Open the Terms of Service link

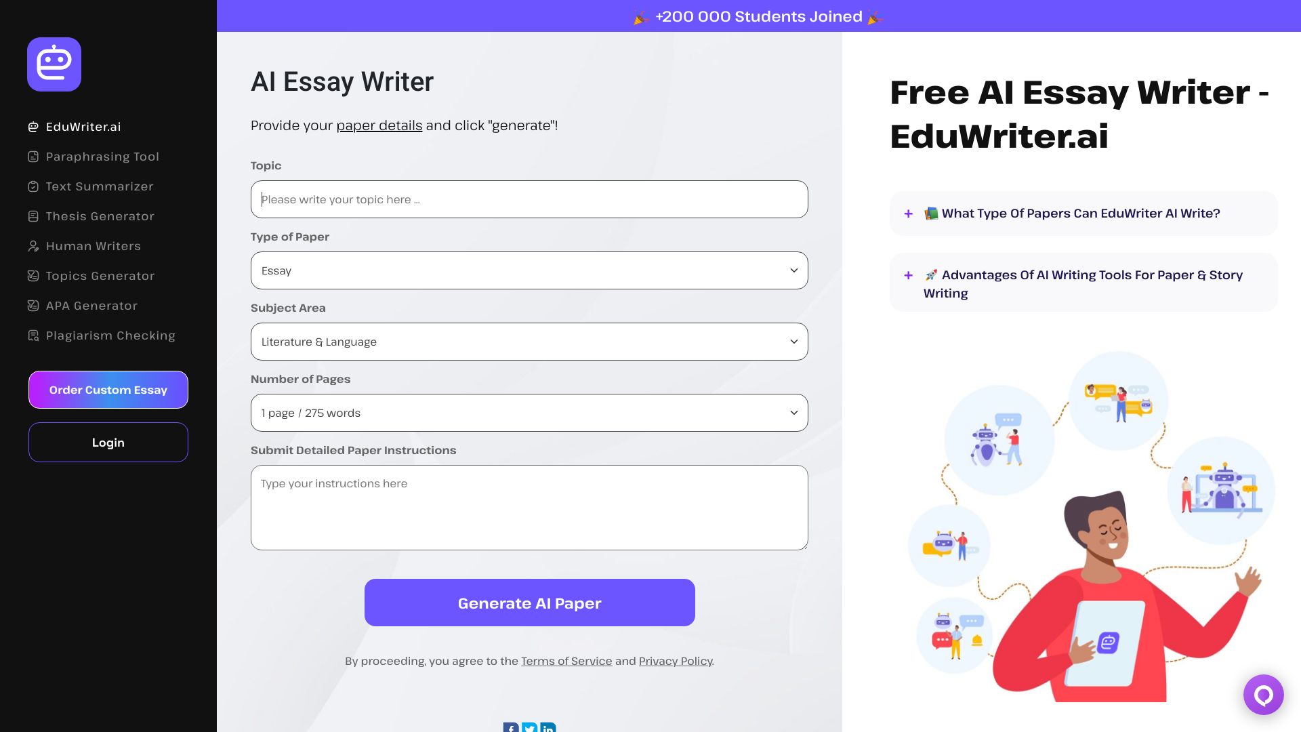[566, 661]
